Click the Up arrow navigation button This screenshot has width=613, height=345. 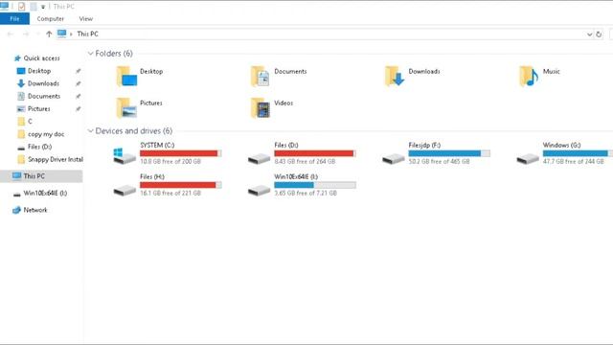coord(49,34)
